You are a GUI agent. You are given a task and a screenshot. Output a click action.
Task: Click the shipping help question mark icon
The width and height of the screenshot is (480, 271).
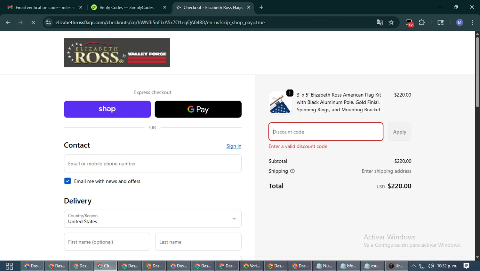[x=292, y=171]
